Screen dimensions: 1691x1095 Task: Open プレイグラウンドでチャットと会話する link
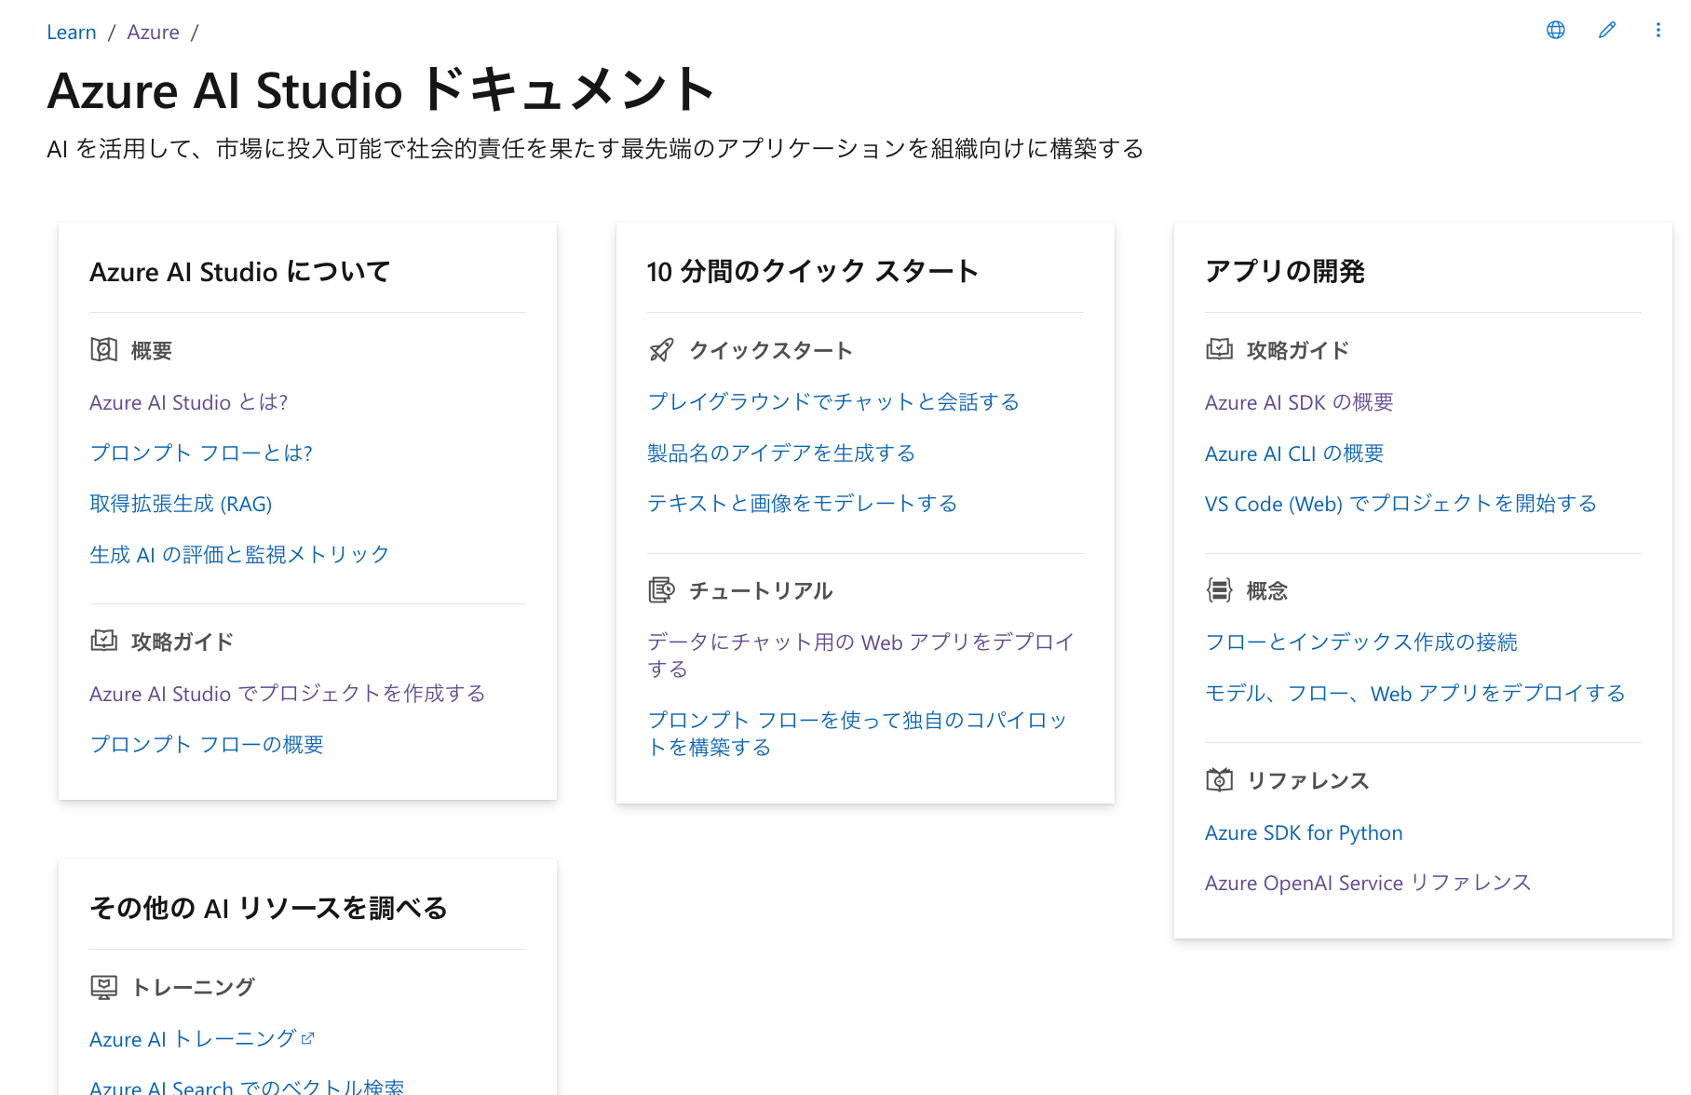[x=833, y=402]
